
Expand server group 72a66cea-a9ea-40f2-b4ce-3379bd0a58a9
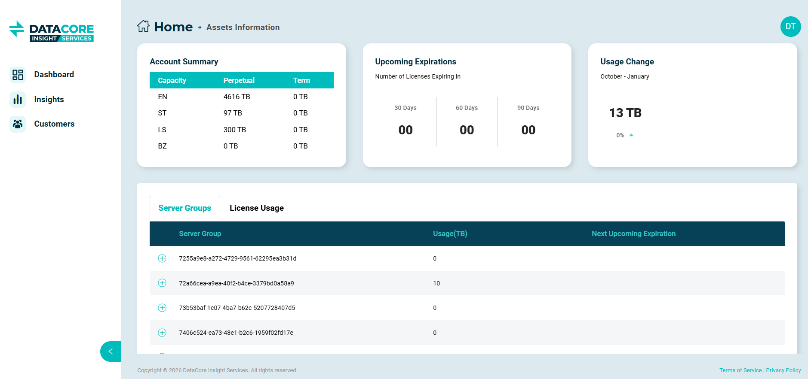[162, 283]
